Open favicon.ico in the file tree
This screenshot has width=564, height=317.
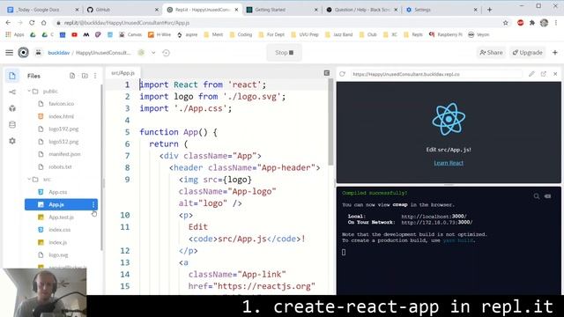[61, 104]
